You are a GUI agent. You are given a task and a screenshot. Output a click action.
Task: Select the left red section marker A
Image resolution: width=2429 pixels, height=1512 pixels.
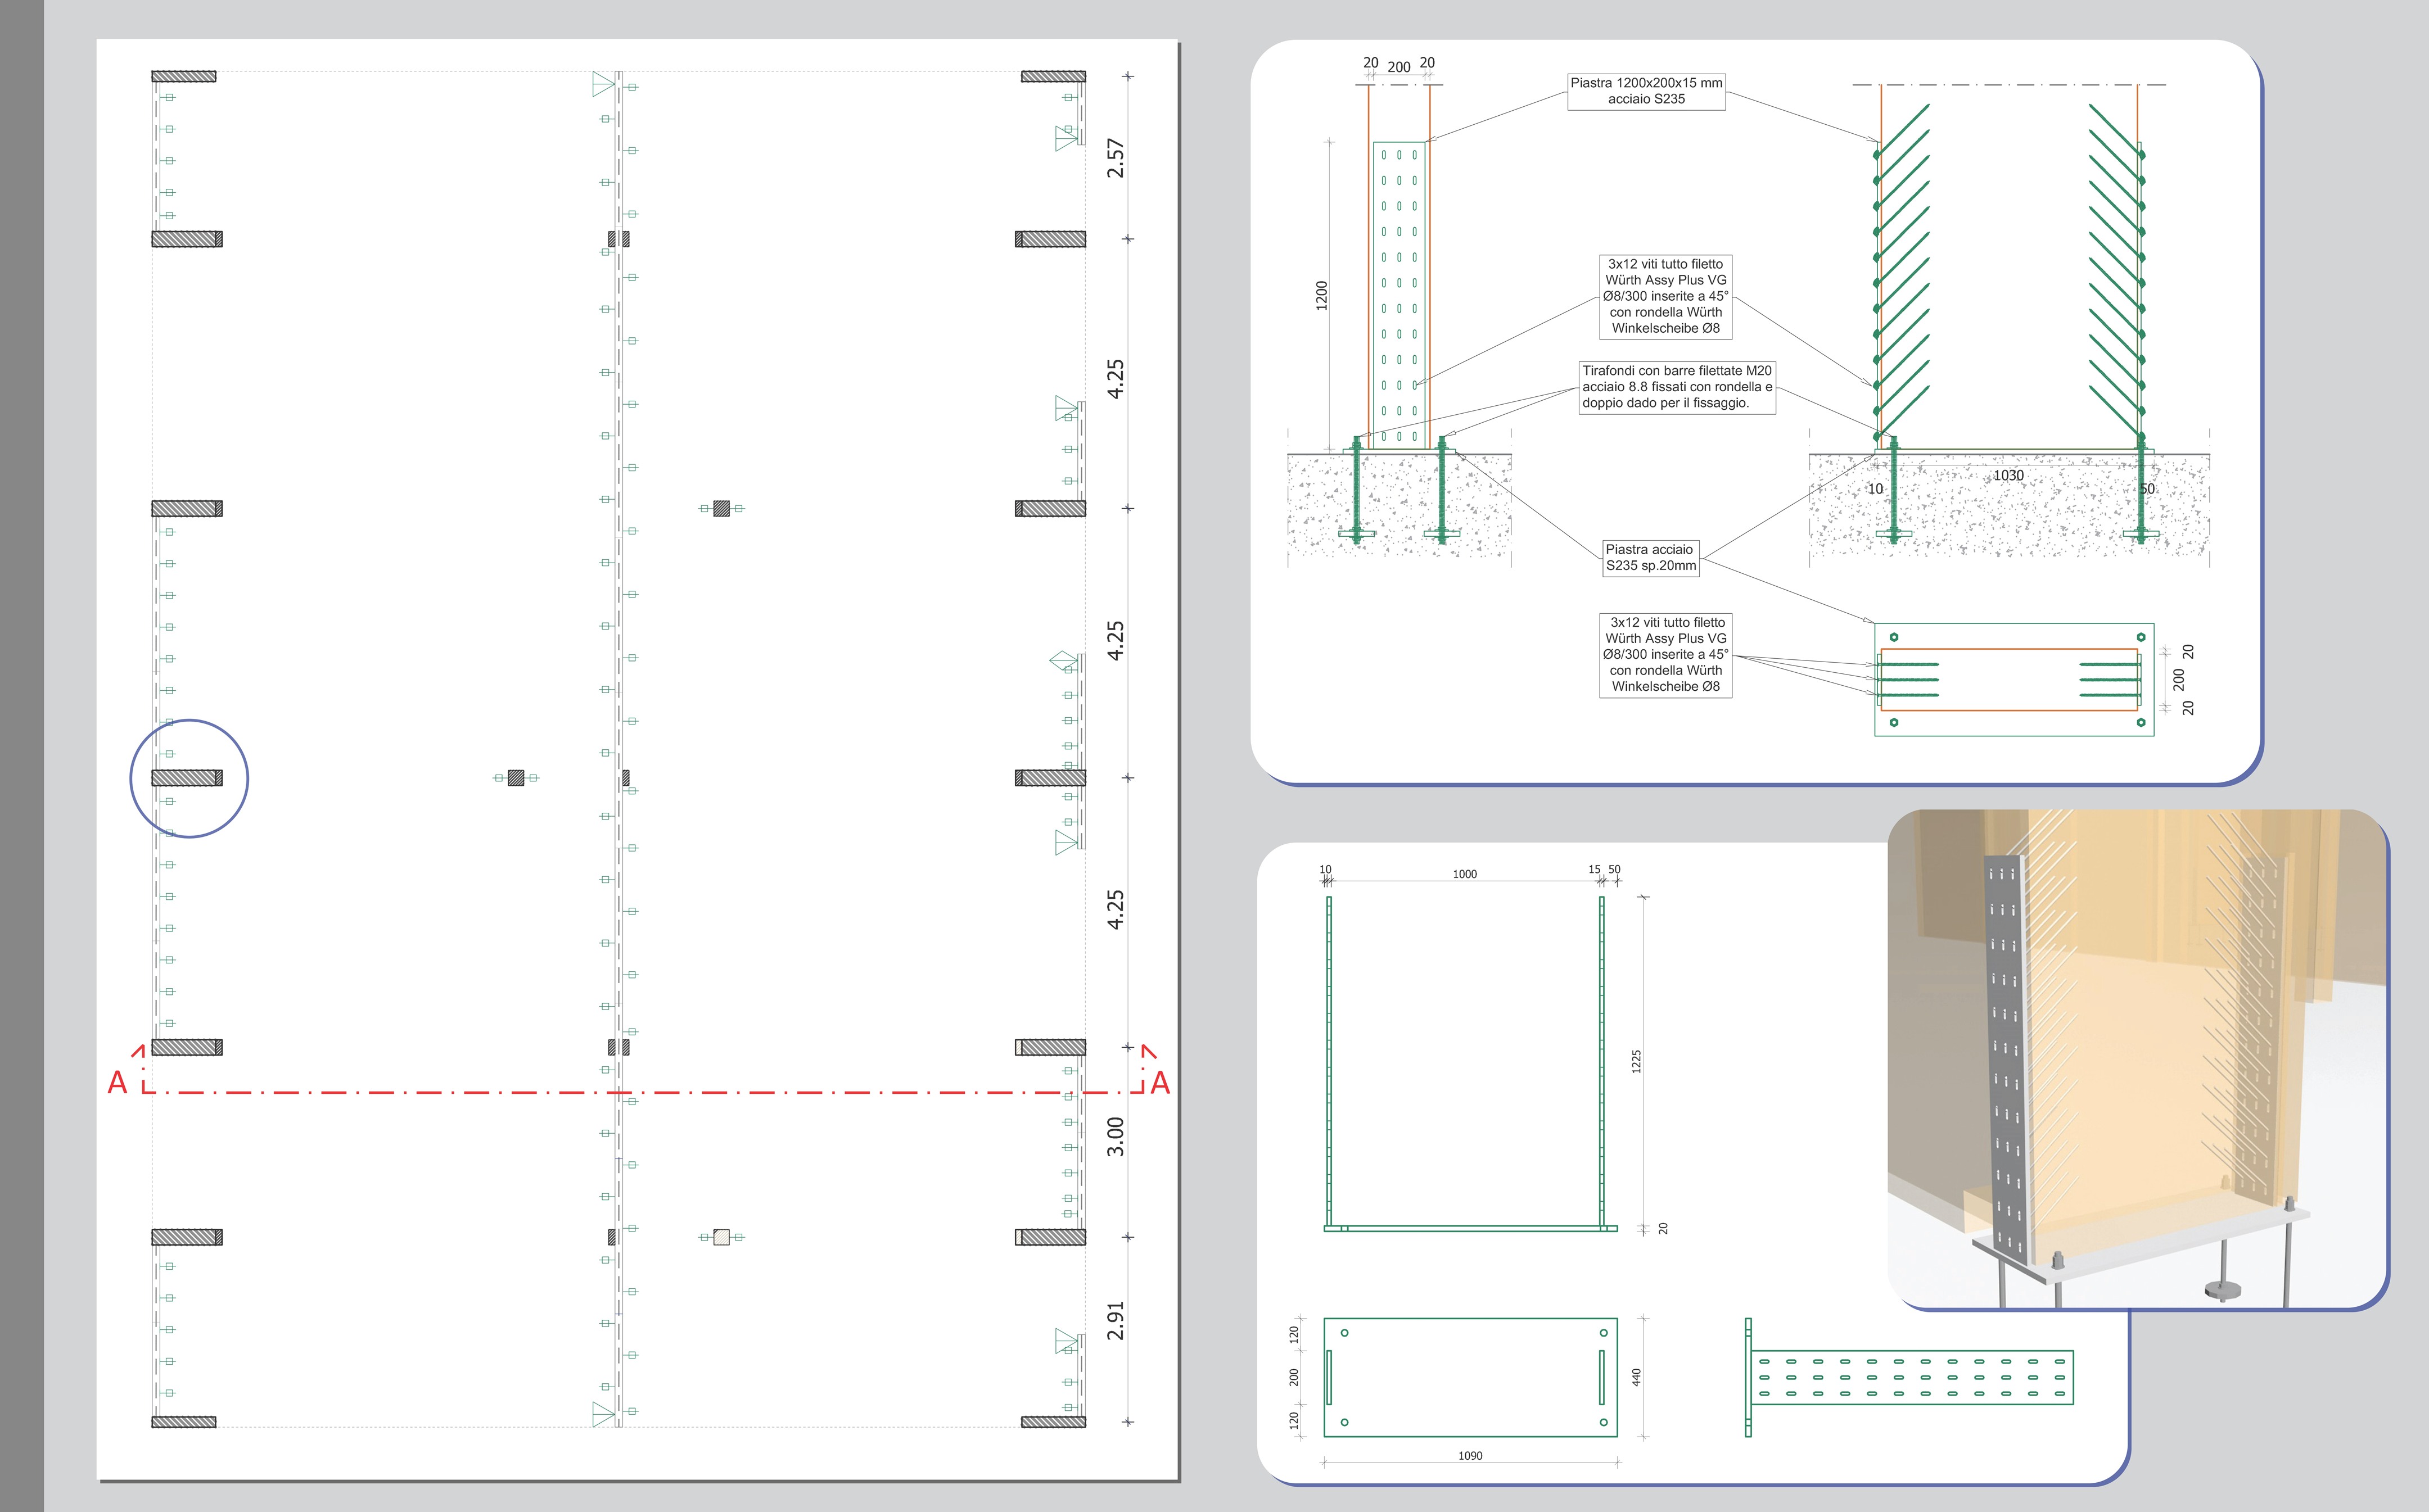(x=118, y=1082)
